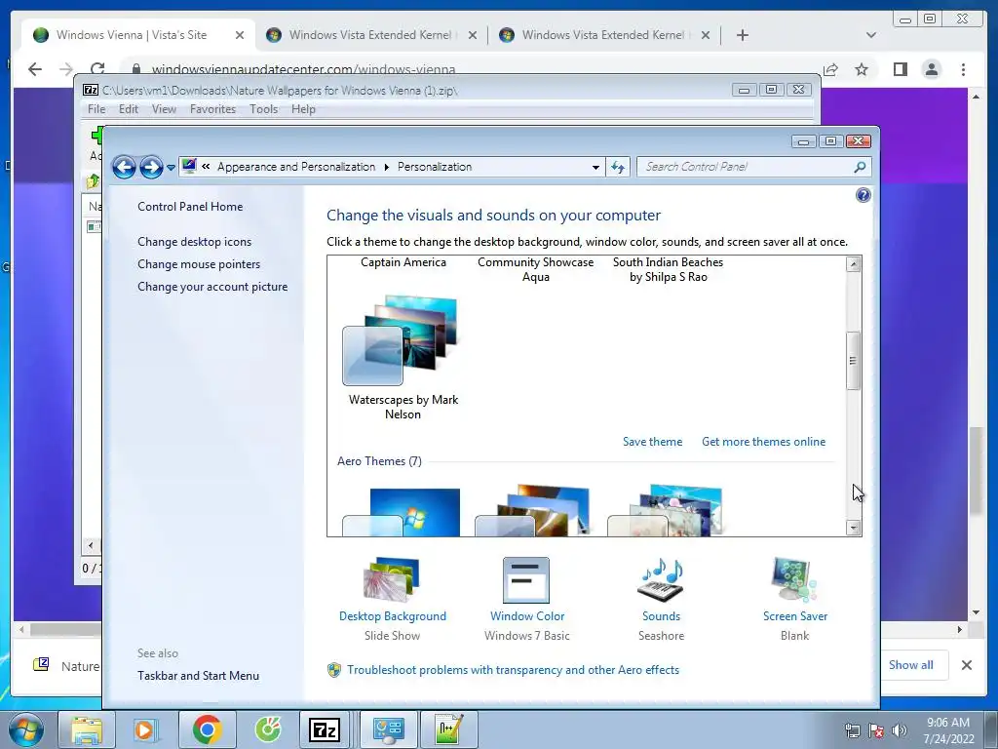Click the themes list scrollbar thumb

[853, 361]
